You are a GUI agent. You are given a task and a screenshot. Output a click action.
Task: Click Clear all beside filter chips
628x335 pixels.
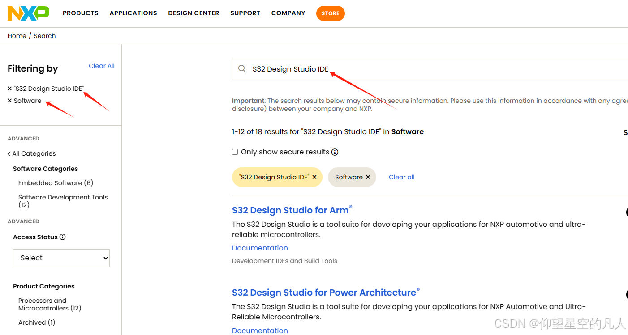[402, 177]
